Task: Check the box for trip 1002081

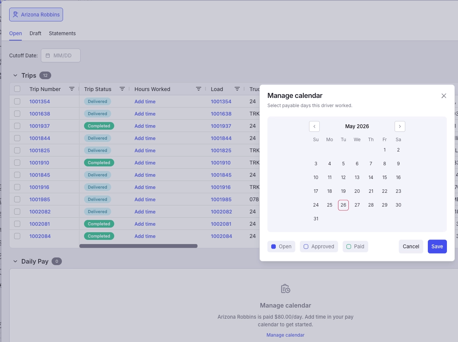Action: (17, 224)
